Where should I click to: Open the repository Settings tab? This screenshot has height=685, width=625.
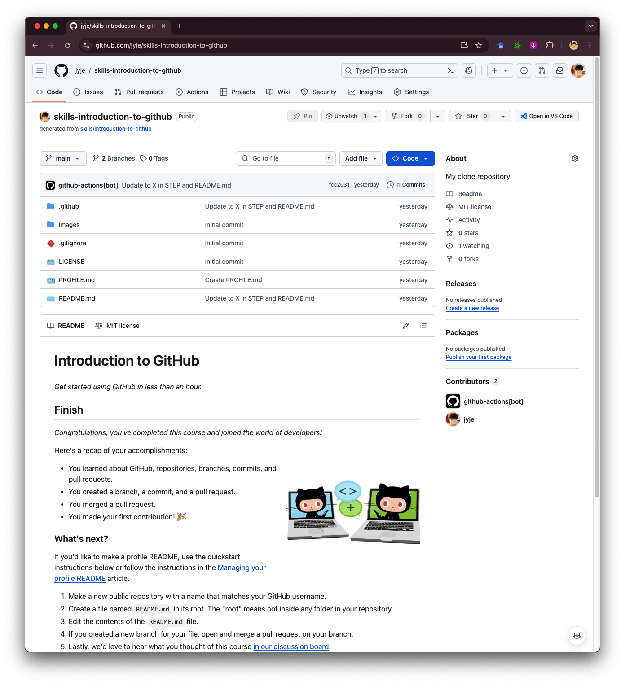[411, 92]
